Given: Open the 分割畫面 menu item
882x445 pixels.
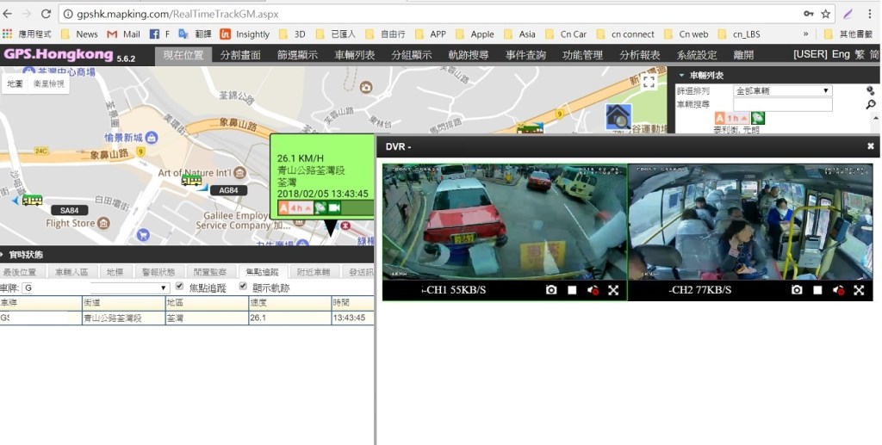Looking at the screenshot, I should pos(240,54).
